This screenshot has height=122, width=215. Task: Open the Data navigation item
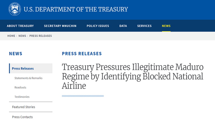[123, 26]
